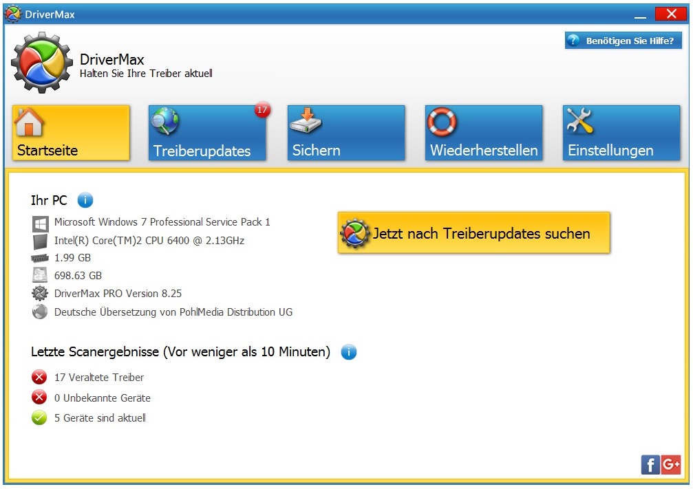Image resolution: width=693 pixels, height=489 pixels.
Task: Click the green check icon beside 5 Geräte
Action: (39, 417)
